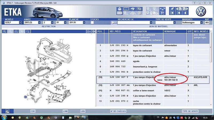
Task: Jump to first with bar-arrow icon
Action: click(172, 13)
